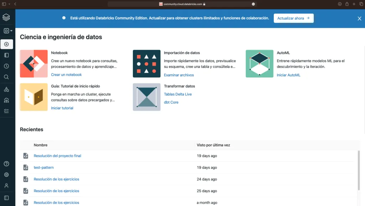Screen dimensions: 365x206
Task: Open Settings with the gear icon
Action: 6,174
